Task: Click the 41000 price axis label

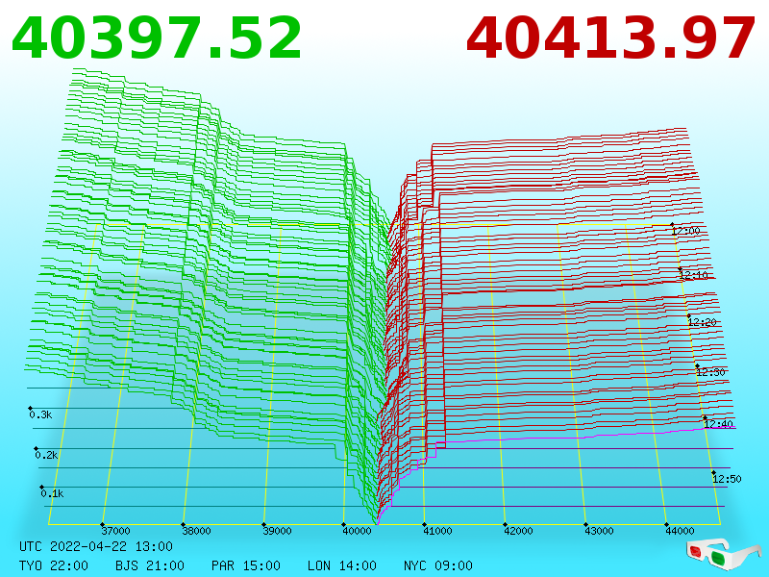Action: 437,531
